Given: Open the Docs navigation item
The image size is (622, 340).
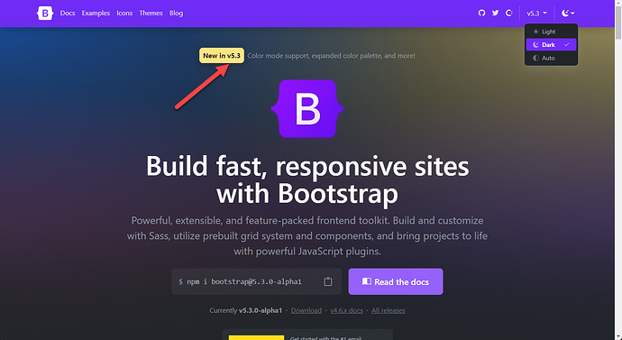Looking at the screenshot, I should (68, 14).
